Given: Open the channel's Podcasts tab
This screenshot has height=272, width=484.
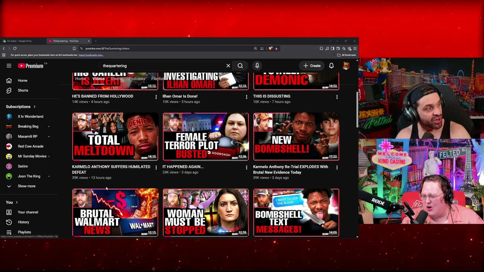Looking at the screenshot, I should [x=137, y=79].
